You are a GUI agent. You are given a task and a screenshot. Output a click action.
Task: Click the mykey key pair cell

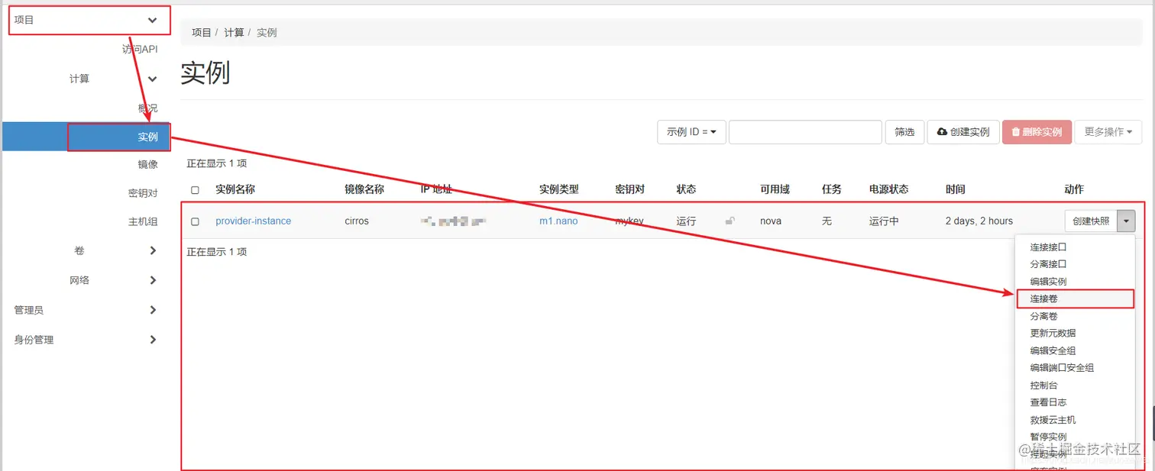[629, 221]
